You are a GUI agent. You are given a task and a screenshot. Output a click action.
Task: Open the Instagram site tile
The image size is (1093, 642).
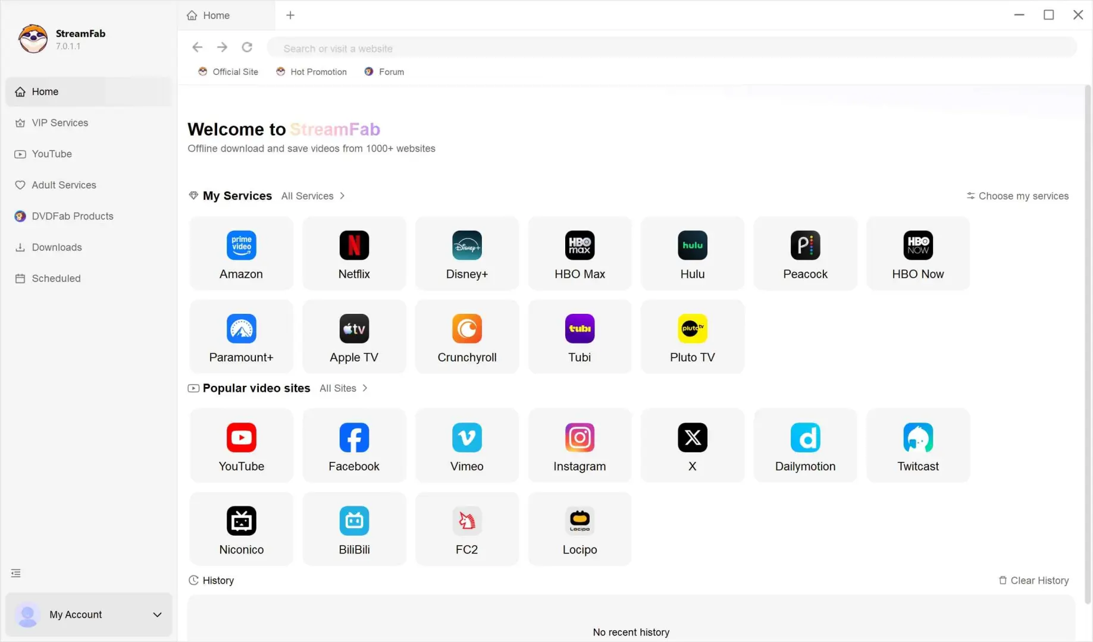[580, 446]
